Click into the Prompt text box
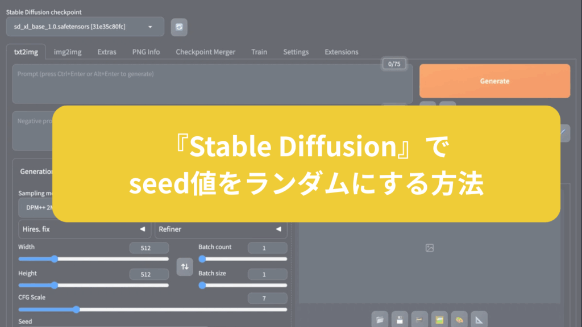This screenshot has height=327, width=582. pyautogui.click(x=213, y=84)
